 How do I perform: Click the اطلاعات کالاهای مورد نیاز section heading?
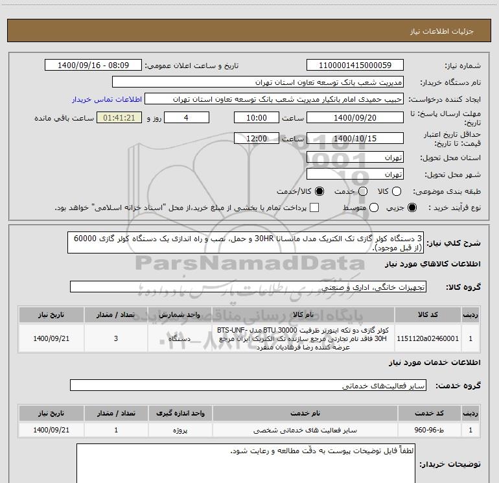click(432, 264)
